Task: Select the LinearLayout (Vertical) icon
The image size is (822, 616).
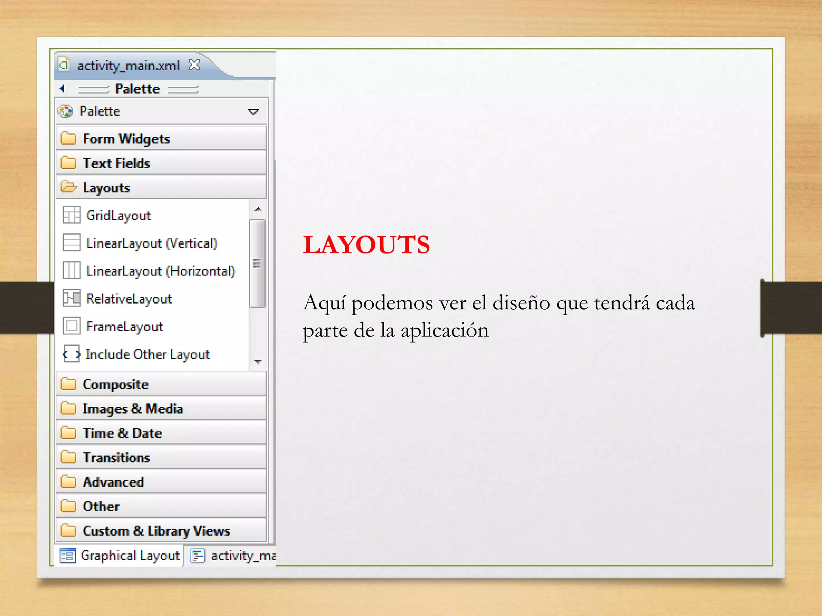Action: tap(71, 243)
